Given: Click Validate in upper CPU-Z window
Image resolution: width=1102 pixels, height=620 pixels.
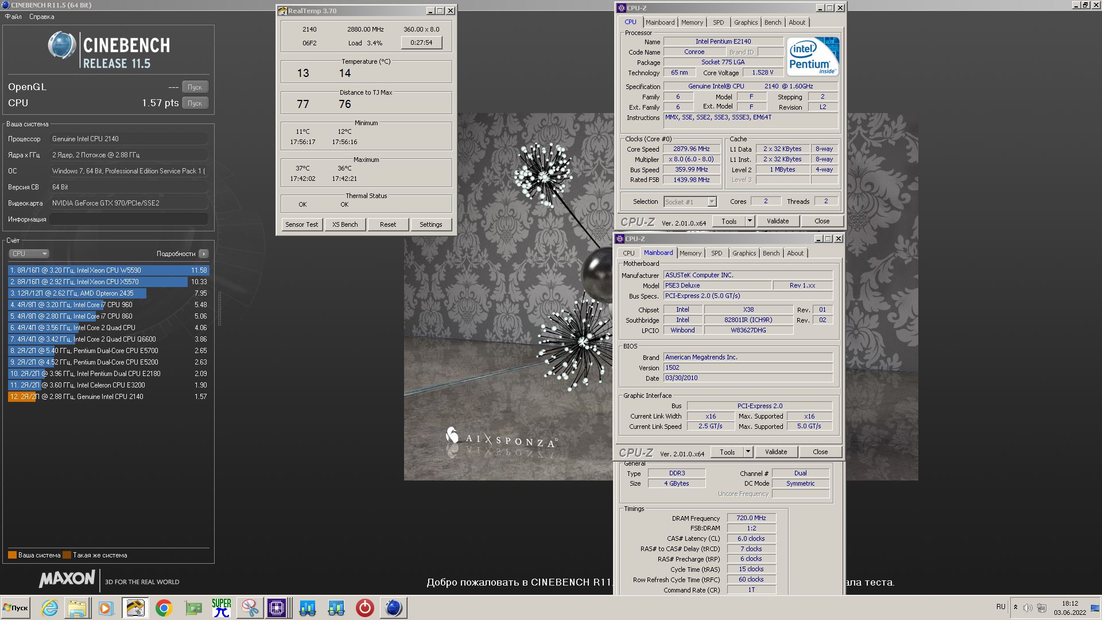Looking at the screenshot, I should pos(778,221).
